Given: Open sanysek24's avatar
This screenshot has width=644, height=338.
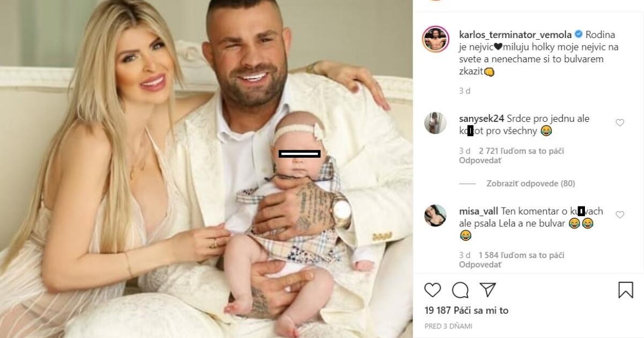Looking at the screenshot, I should 435,123.
